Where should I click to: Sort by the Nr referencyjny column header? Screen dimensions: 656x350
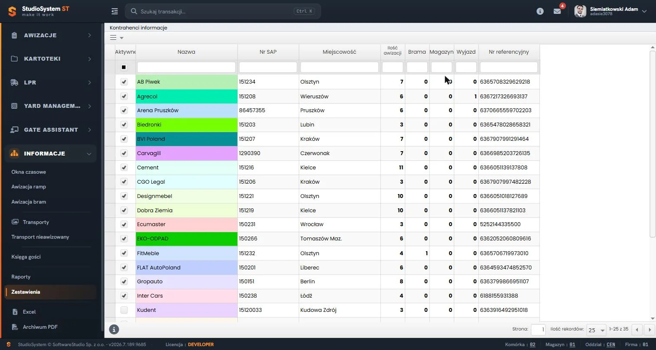509,52
